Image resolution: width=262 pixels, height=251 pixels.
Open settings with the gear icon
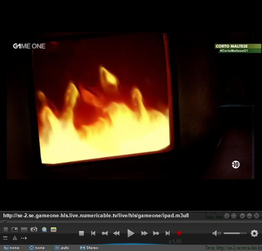254,233
